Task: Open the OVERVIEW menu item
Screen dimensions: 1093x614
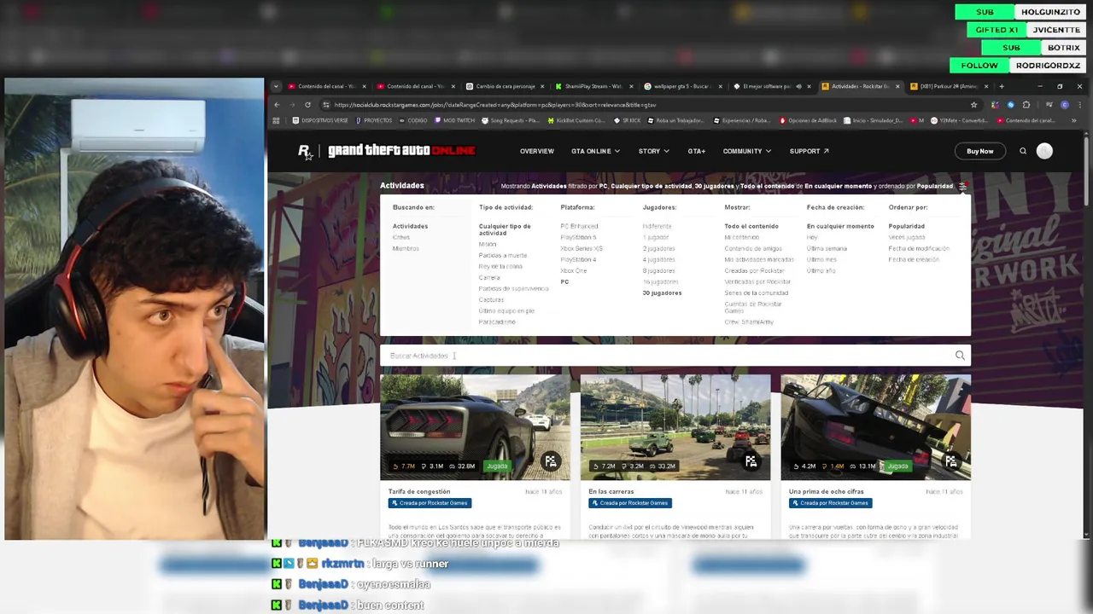Action: pos(536,151)
